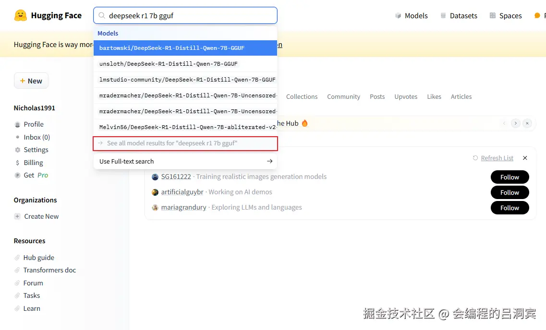Screen dimensions: 546x330
Task: Click mariagrandury avatar image
Action: 155,208
